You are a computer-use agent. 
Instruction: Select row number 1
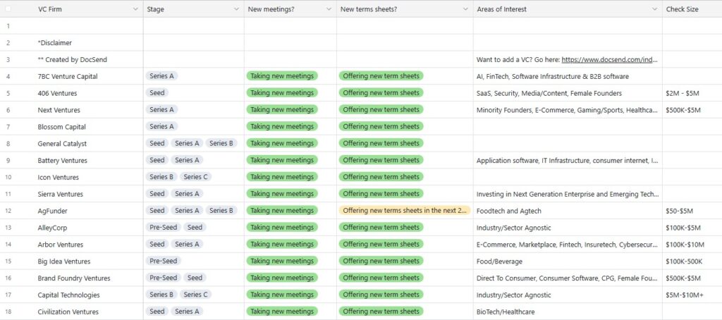click(8, 26)
